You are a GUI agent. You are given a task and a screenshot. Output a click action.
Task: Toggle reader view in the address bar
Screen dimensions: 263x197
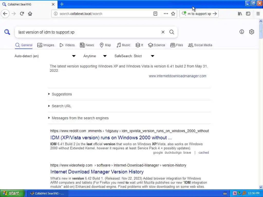point(155,14)
